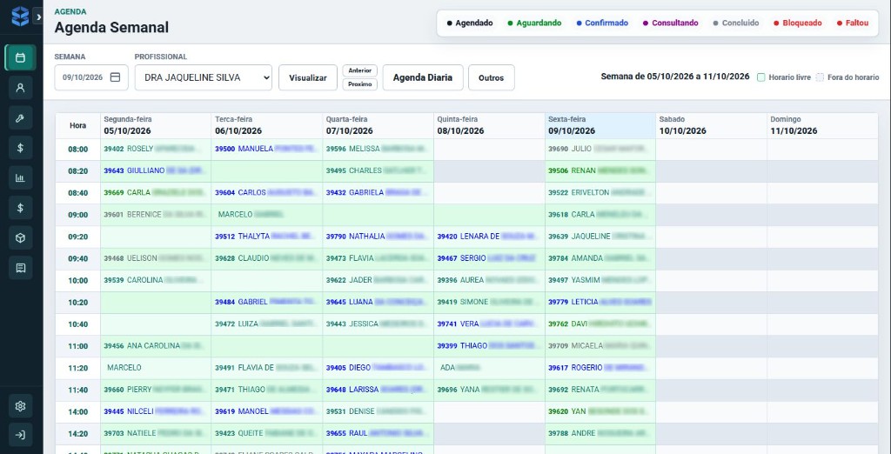The height and width of the screenshot is (454, 891).
Task: Click the app cube logo
Action: click(x=20, y=17)
